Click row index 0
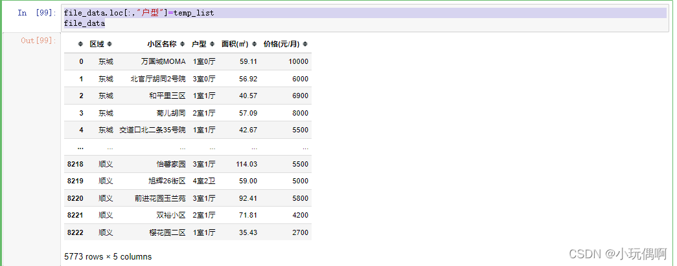 pyautogui.click(x=81, y=61)
